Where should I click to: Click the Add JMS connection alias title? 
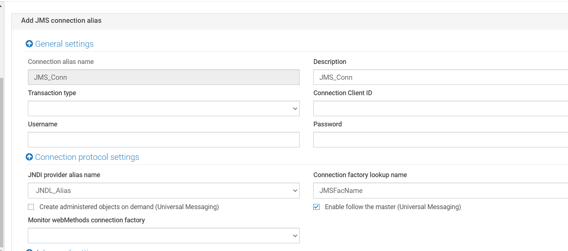click(61, 21)
